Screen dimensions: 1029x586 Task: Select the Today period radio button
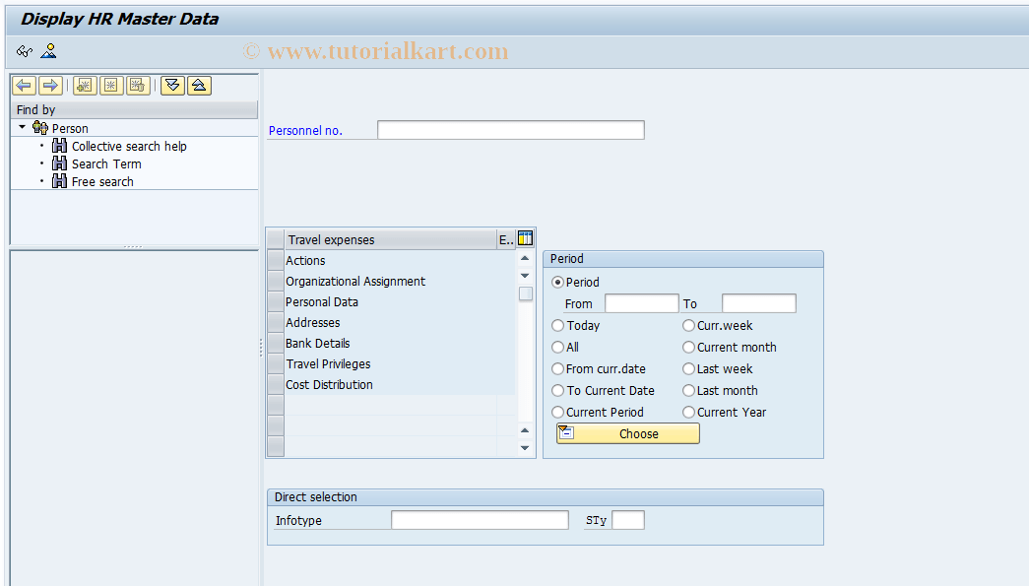click(x=558, y=325)
